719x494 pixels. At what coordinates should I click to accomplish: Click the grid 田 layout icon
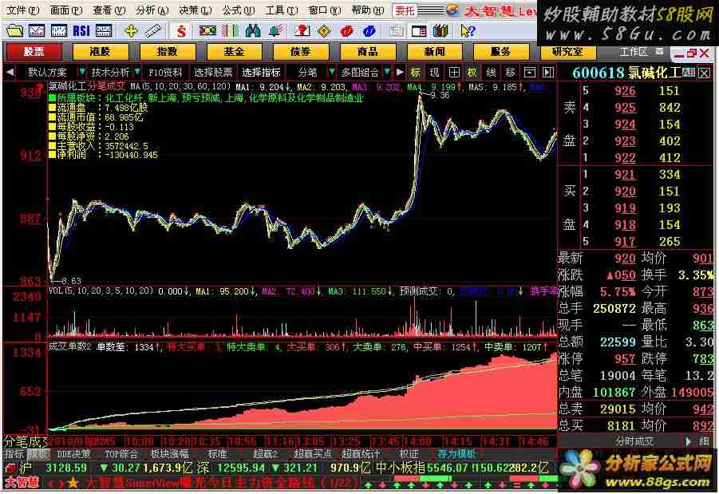coord(454,72)
